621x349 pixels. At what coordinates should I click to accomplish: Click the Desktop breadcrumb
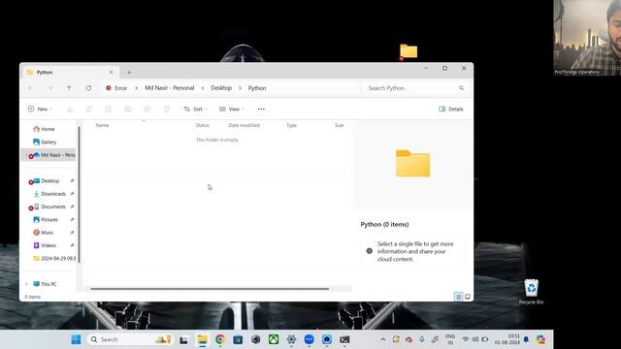221,88
